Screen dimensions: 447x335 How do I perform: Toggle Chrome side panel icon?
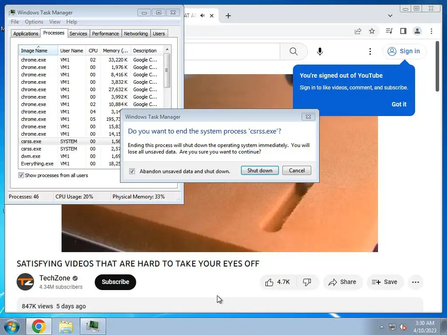tap(403, 31)
